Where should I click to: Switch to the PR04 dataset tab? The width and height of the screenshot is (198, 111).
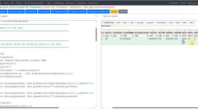coord(178,23)
